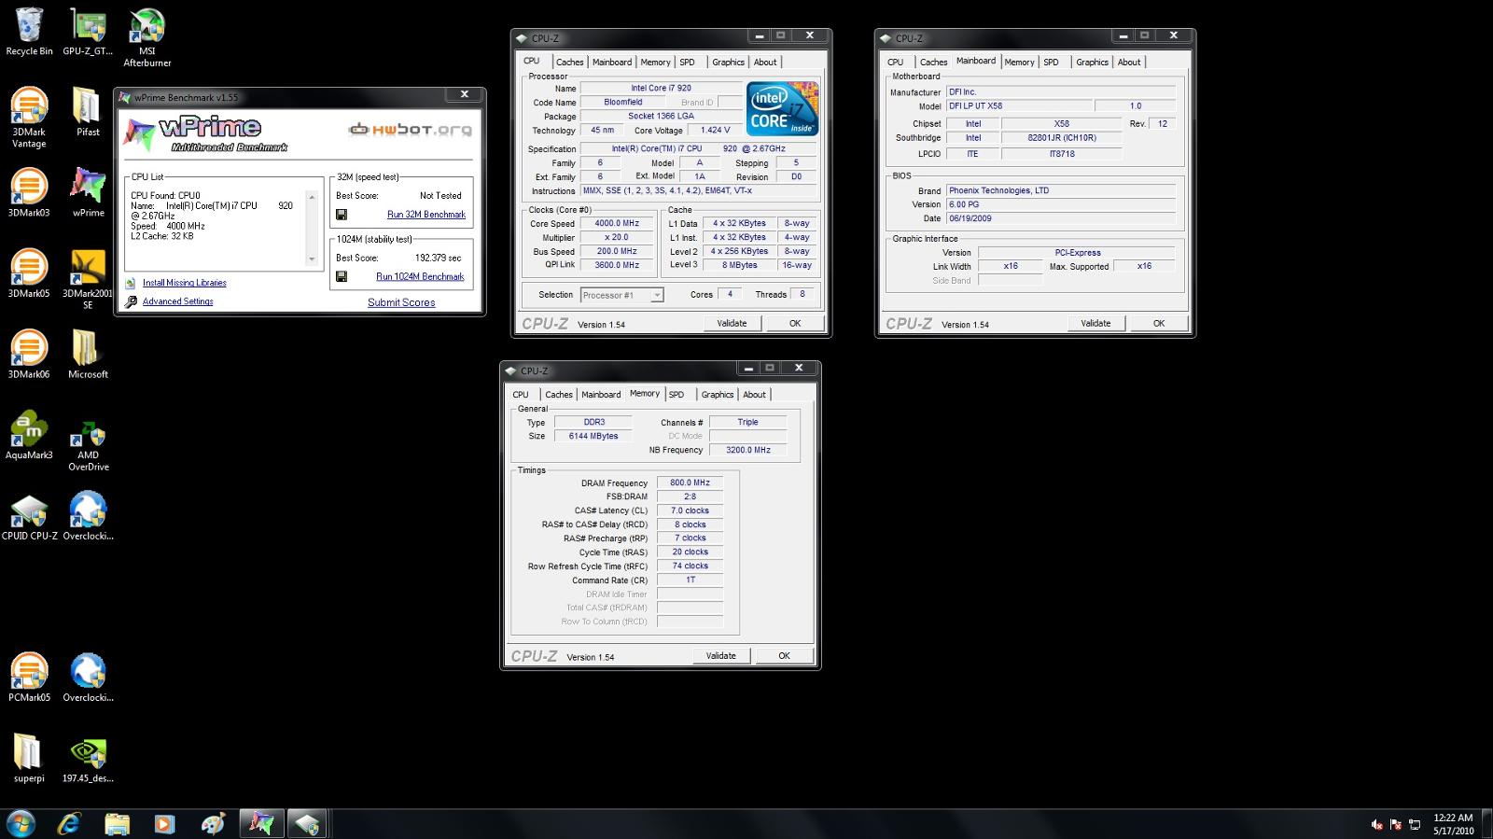
Task: Click the save icon beside Run 32M Benchmark
Action: [x=342, y=215]
